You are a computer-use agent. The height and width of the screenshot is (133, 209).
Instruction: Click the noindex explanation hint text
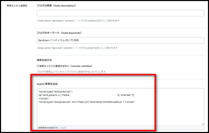pyautogui.click(x=71, y=72)
